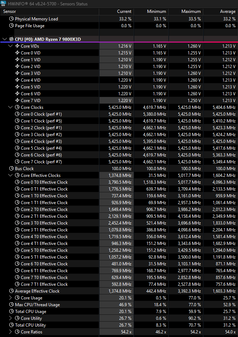This screenshot has height=337, width=238.
Task: Collapse the Core Clocks tree node
Action: (10, 107)
